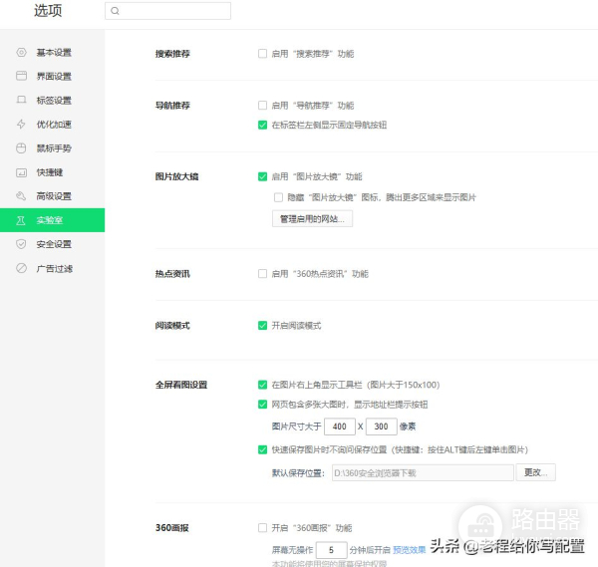Enable the 搜索推荐 feature checkbox

pyautogui.click(x=262, y=54)
